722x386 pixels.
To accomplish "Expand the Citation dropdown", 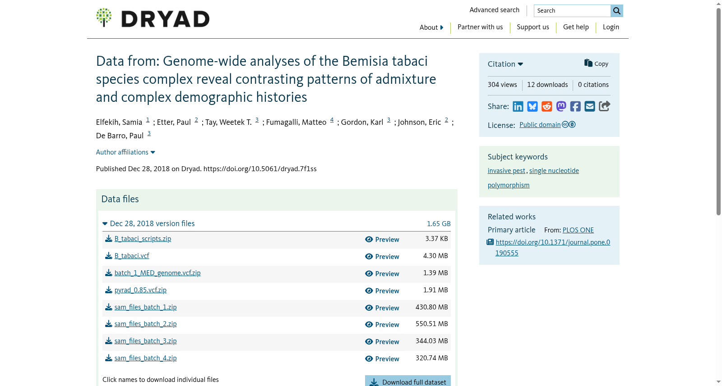I will [x=505, y=64].
